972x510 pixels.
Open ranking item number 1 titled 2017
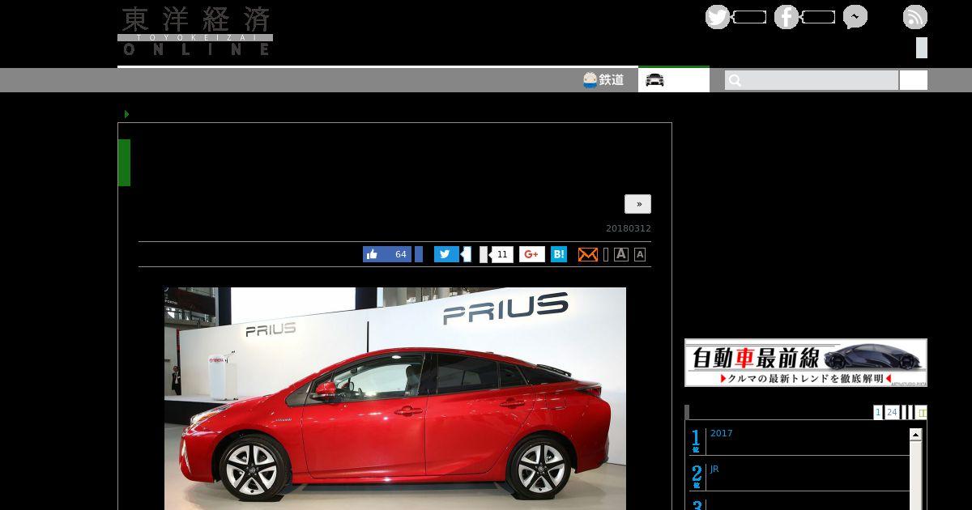(721, 434)
